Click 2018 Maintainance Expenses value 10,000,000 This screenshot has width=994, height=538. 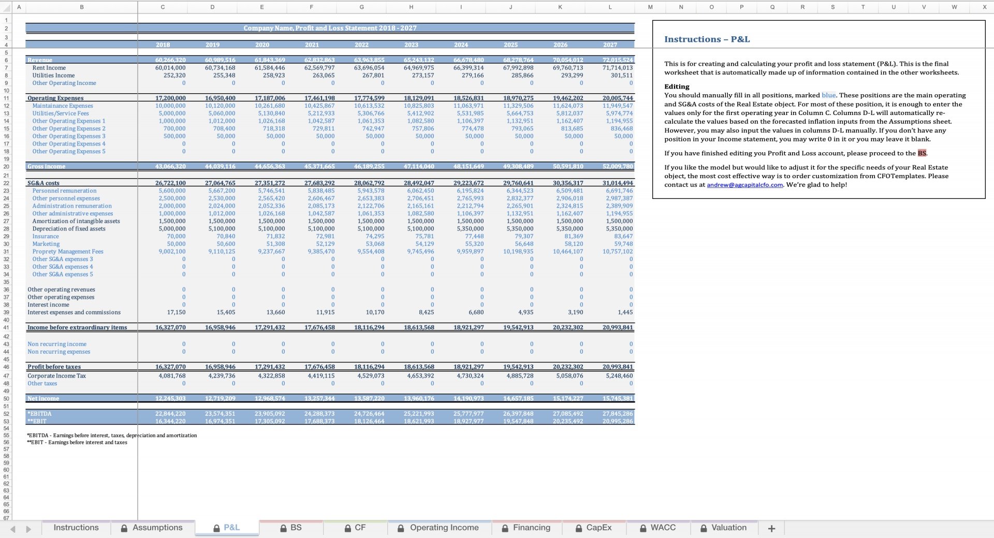pos(170,106)
